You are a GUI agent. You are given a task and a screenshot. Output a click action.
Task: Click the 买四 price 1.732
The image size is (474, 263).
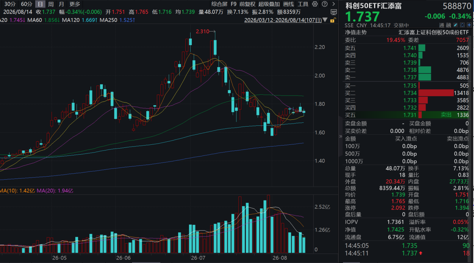click(410, 108)
